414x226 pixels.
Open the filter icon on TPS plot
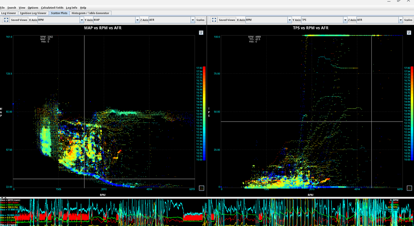(409, 33)
